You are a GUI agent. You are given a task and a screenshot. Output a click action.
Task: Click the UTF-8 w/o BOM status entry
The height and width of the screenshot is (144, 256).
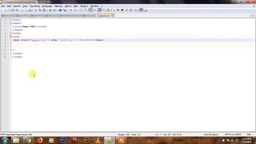[x=233, y=134]
